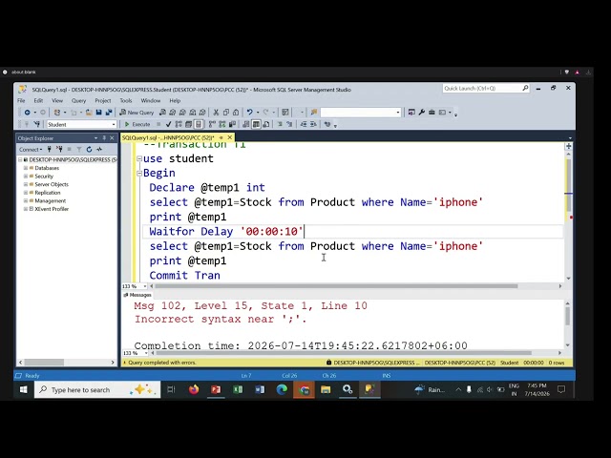Click the Connect Object Explorer plug icon
Screen dimensions: 611x458
click(x=49, y=149)
